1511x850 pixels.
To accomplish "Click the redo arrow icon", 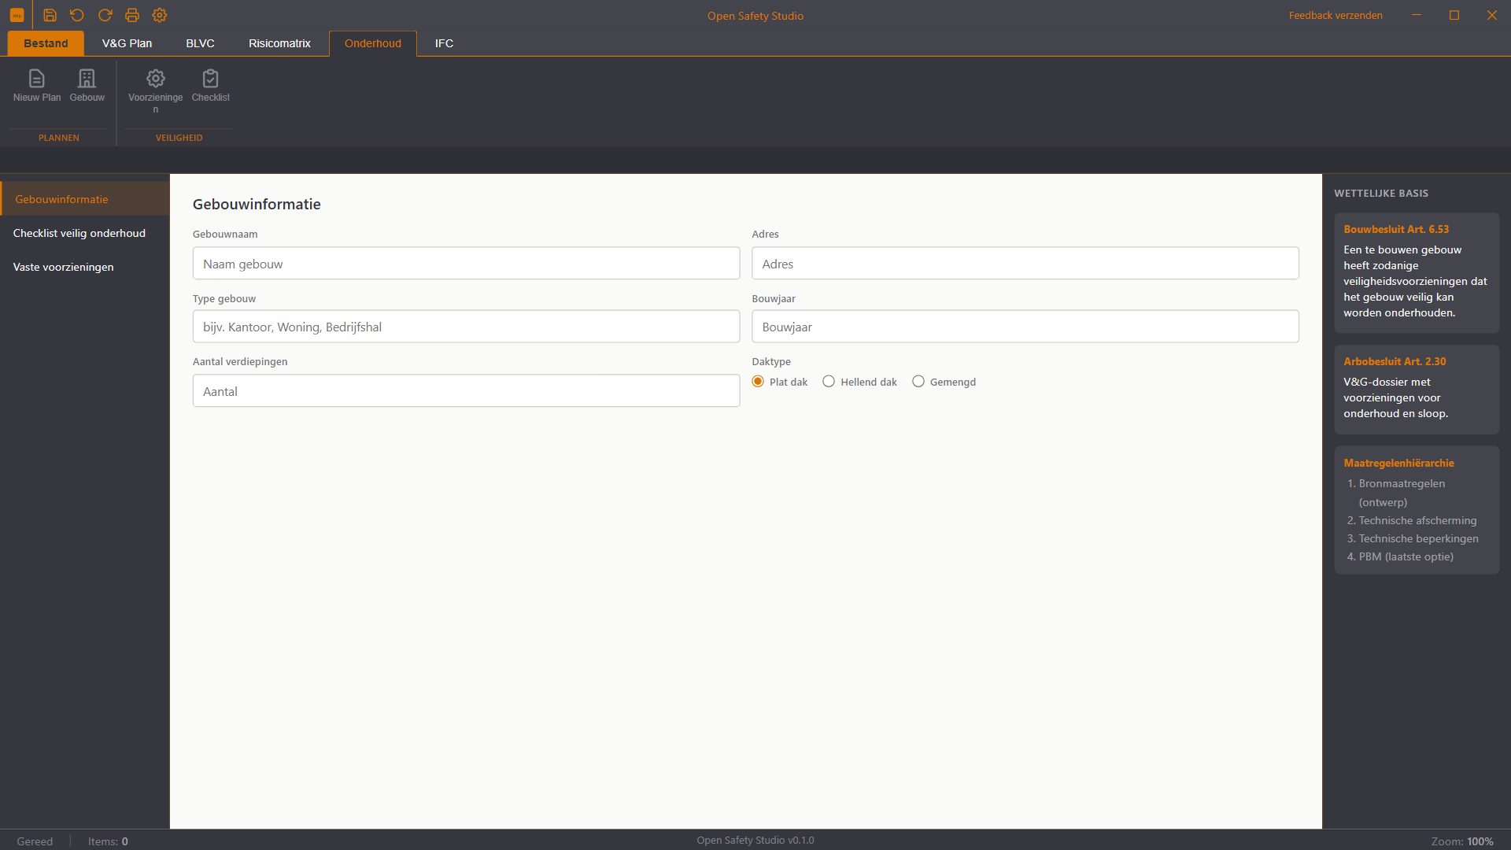I will 105,15.
